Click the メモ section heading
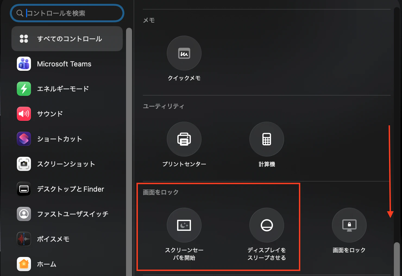 click(x=149, y=20)
